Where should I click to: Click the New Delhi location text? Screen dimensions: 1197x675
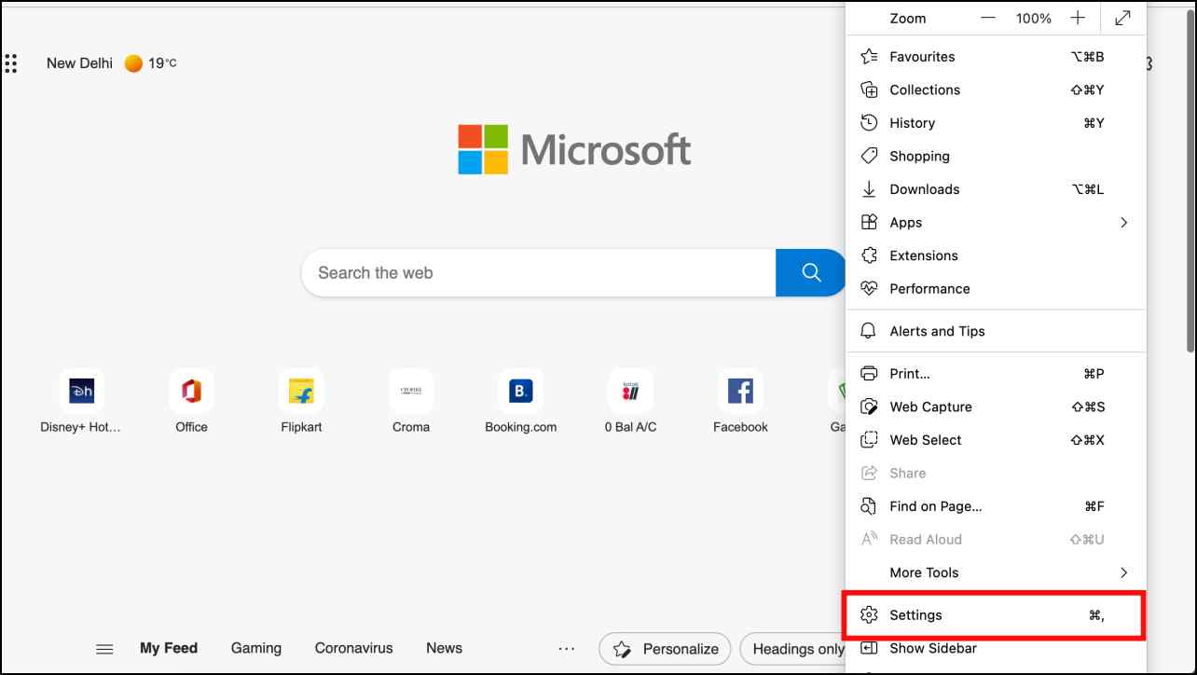79,63
